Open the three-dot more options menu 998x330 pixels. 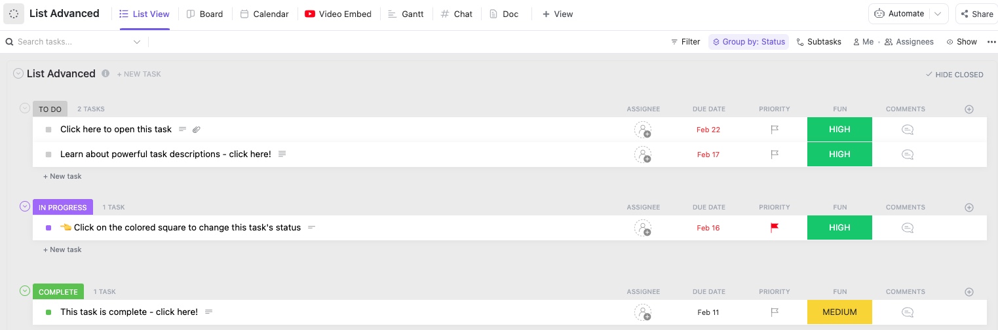point(991,42)
